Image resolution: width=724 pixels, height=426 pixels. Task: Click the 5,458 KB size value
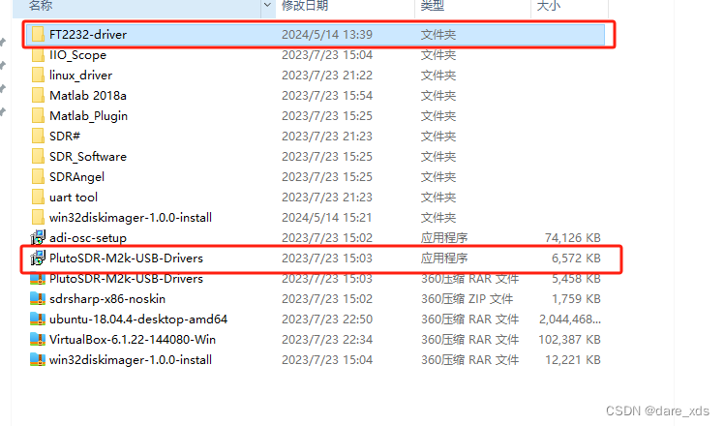[576, 279]
